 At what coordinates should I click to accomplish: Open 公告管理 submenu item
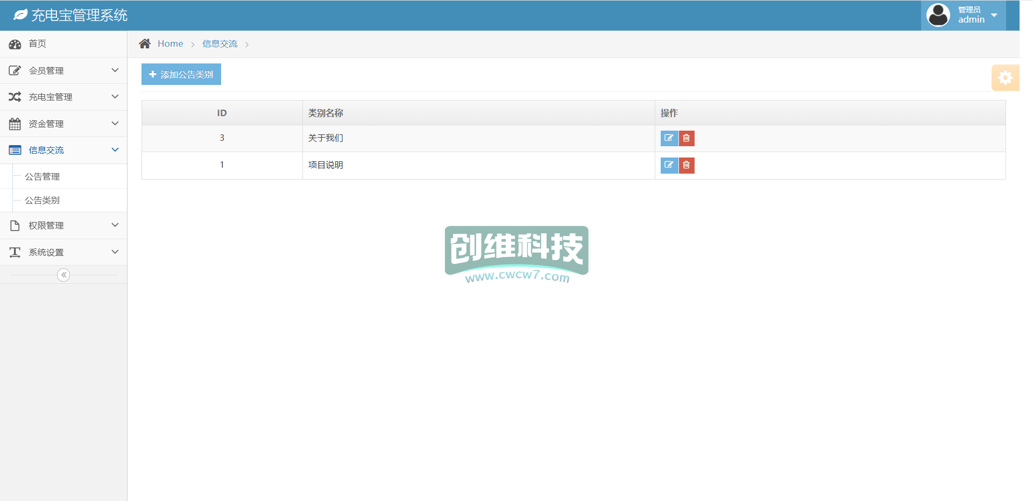pos(43,176)
